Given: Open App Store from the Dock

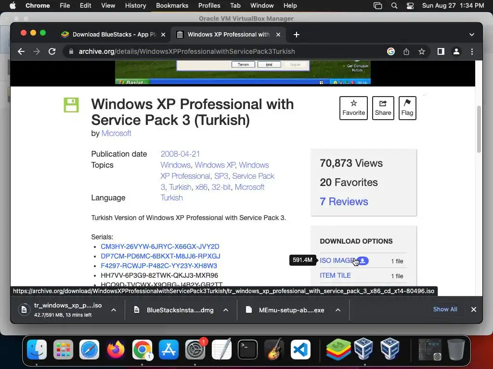Looking at the screenshot, I should coord(169,350).
